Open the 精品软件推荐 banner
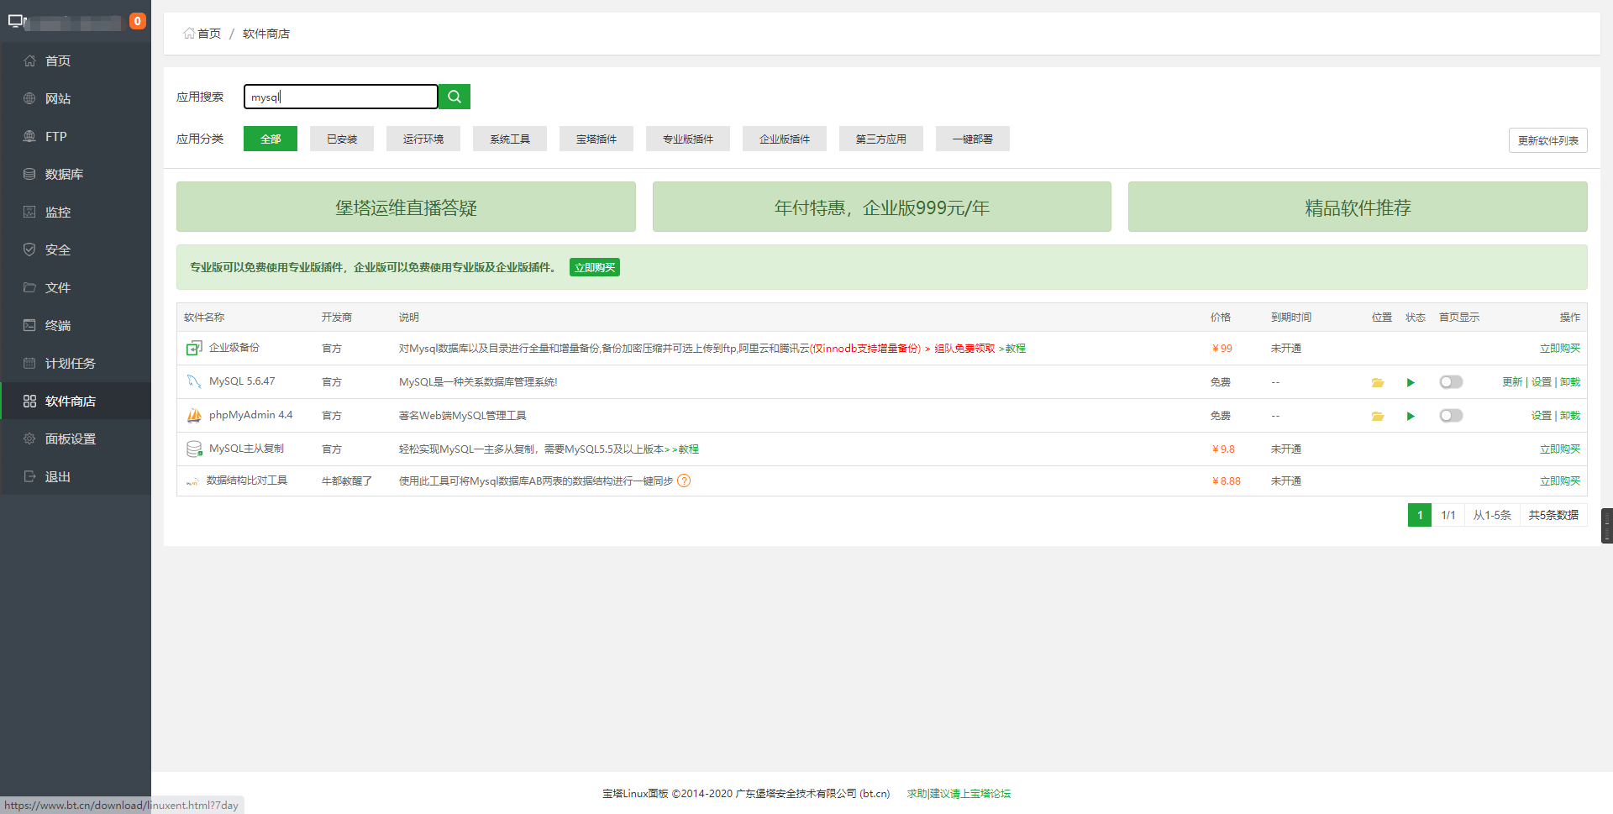The width and height of the screenshot is (1613, 814). [1358, 207]
